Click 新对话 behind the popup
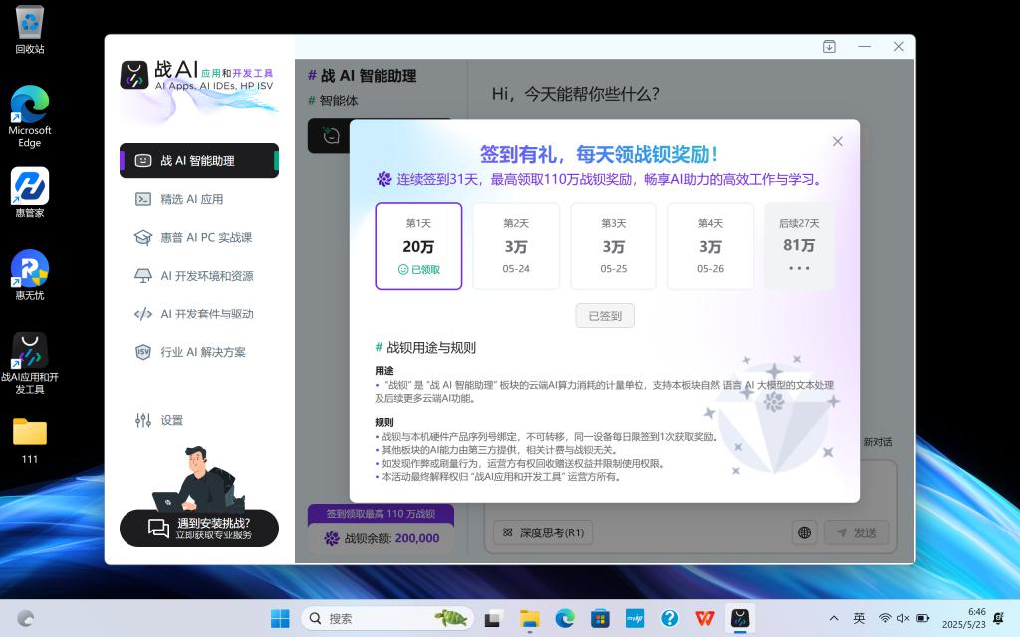 pos(877,442)
